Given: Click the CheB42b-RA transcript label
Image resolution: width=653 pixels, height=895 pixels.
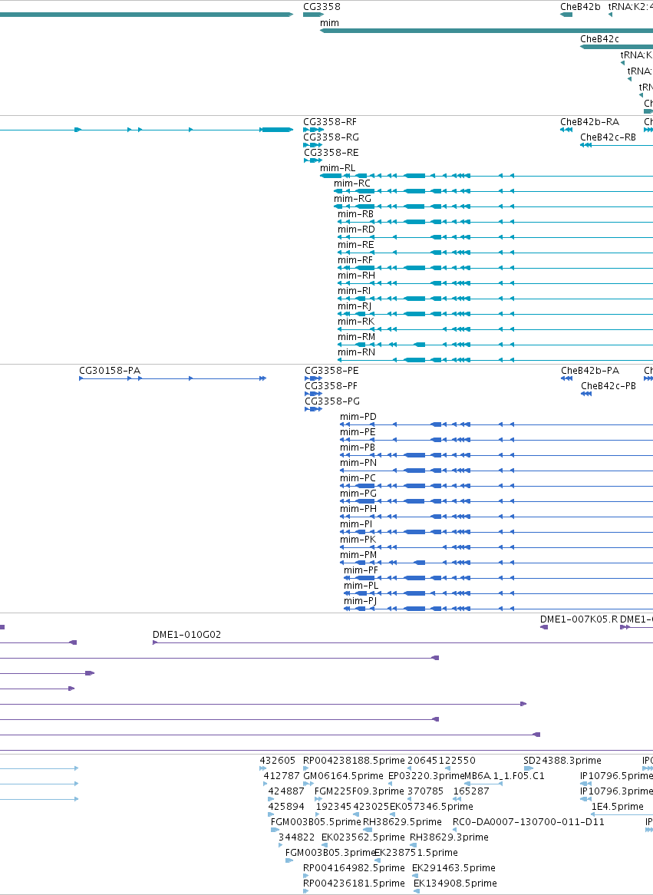Looking at the screenshot, I should tap(589, 121).
